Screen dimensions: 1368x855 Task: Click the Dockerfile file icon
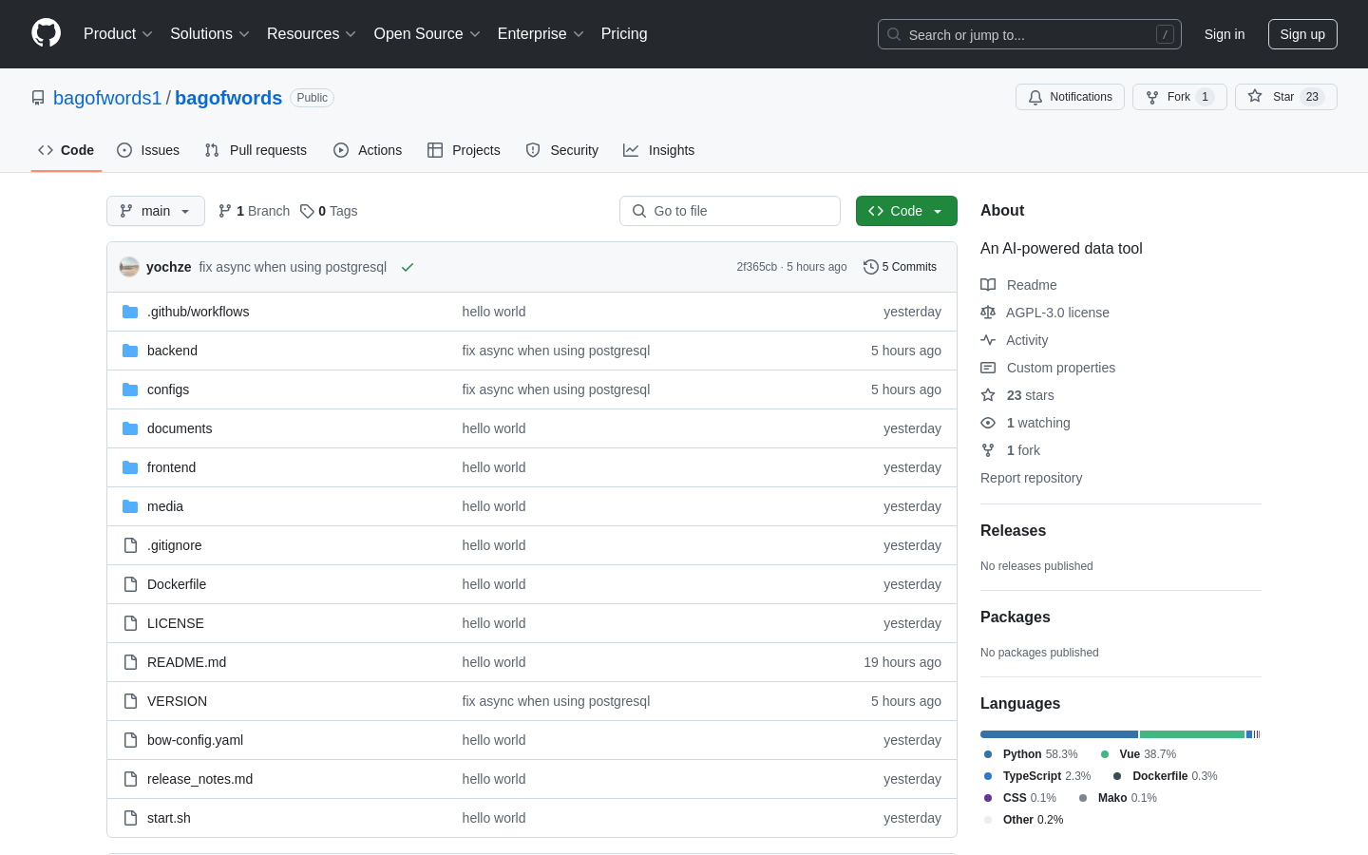[130, 584]
